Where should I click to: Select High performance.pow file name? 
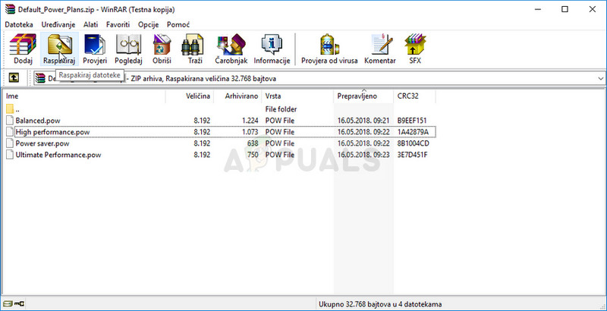pyautogui.click(x=52, y=132)
